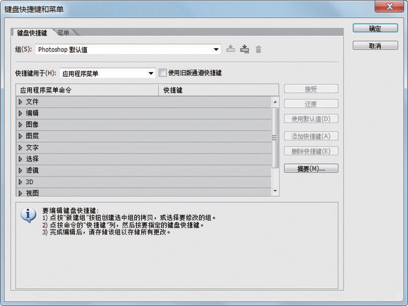Click the create new shortcut set icon

pyautogui.click(x=245, y=49)
